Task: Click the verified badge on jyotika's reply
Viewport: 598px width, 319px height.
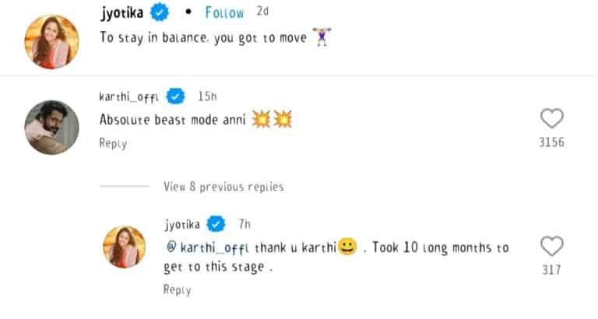Action: 217,225
